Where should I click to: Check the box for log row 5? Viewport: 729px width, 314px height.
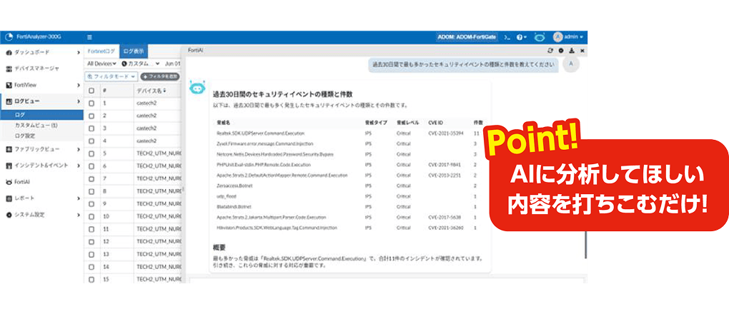[91, 153]
